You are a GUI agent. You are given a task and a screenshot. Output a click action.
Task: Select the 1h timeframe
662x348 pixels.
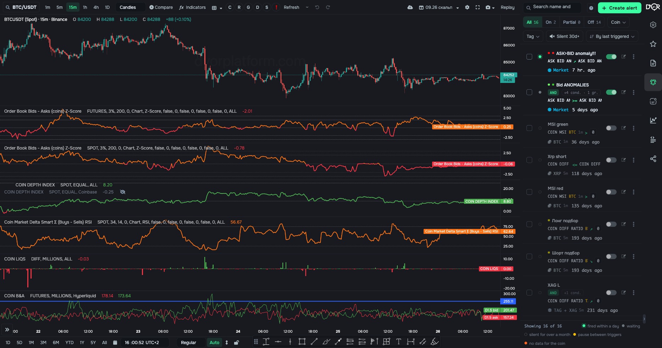[x=85, y=7]
